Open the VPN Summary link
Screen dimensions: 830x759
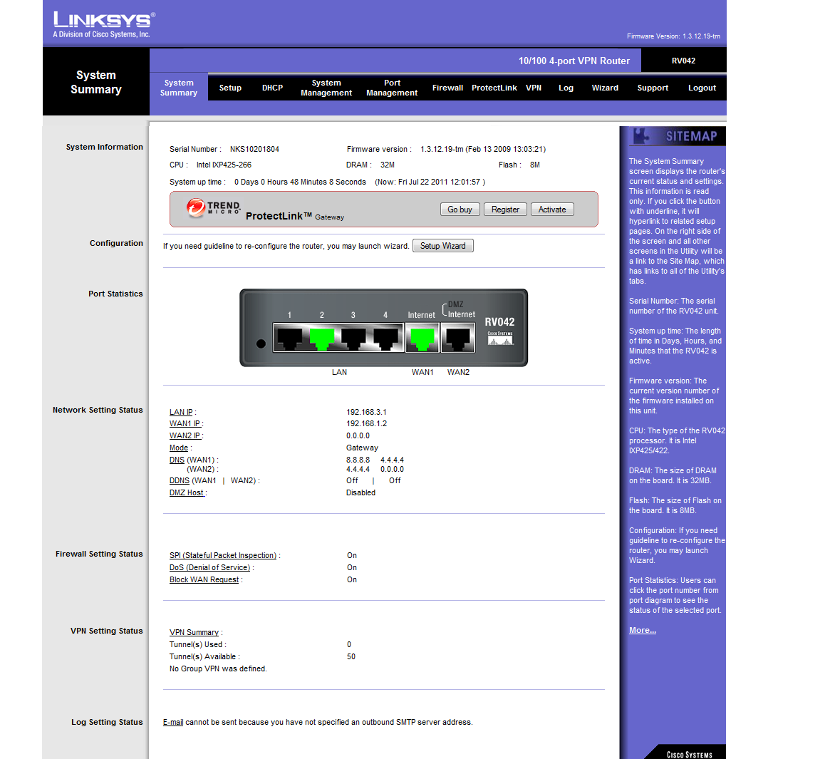194,632
